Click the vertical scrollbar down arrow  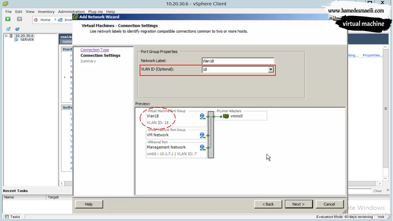pyautogui.click(x=386, y=178)
